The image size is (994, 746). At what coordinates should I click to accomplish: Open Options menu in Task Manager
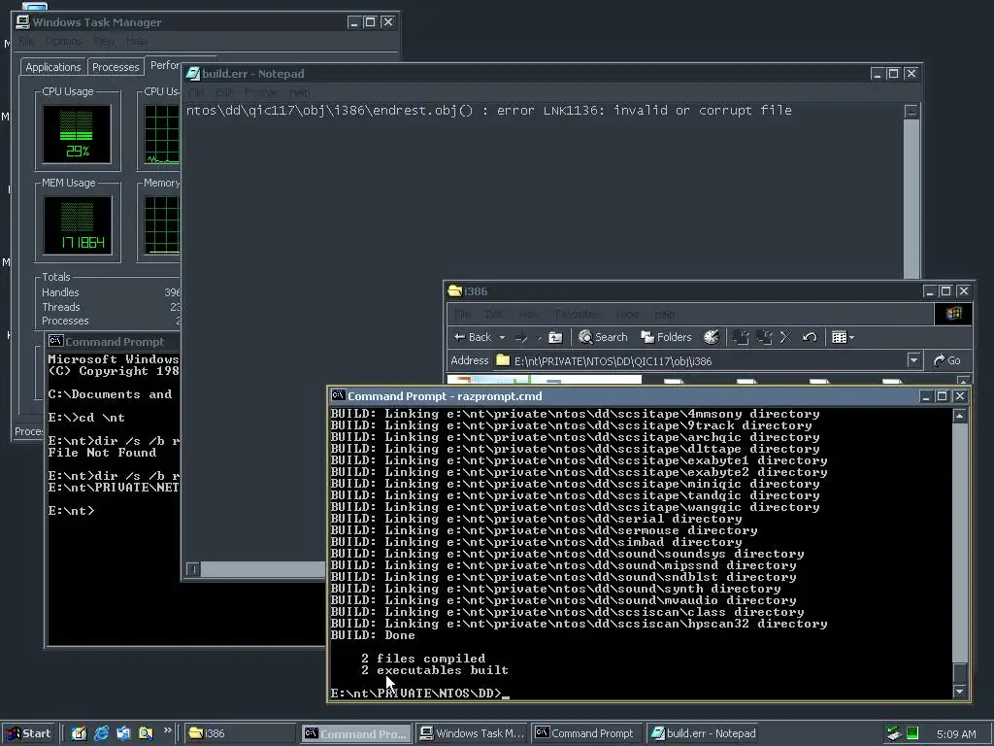(63, 41)
